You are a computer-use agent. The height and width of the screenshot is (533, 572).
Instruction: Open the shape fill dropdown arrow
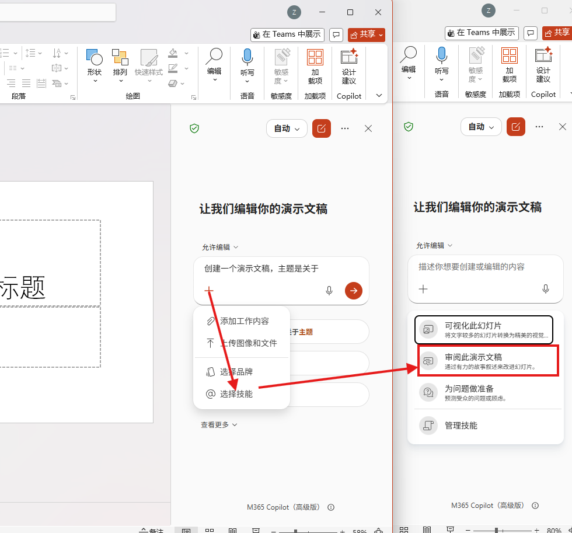tap(186, 53)
